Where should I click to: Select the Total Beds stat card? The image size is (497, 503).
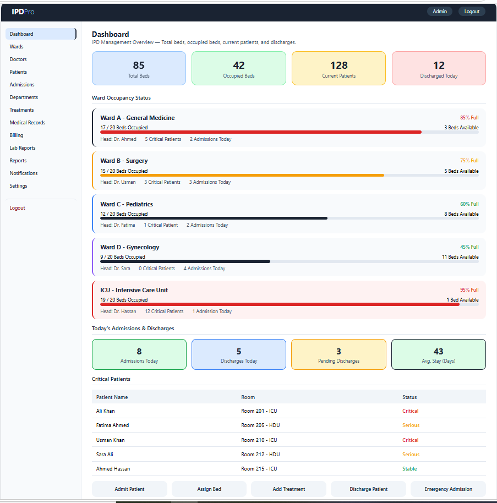[139, 68]
